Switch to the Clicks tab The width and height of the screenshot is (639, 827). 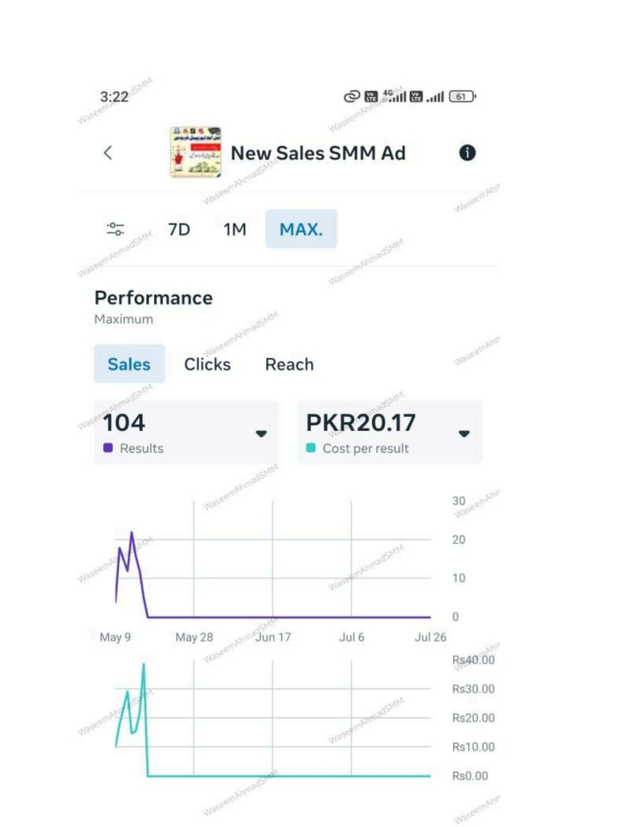coord(207,364)
